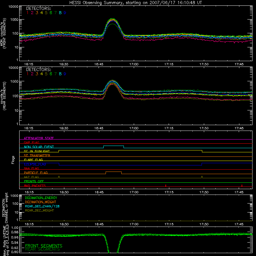The width and height of the screenshot is (256, 256).
Task: Click the "SAA FLAG" label
Action: [31, 168]
